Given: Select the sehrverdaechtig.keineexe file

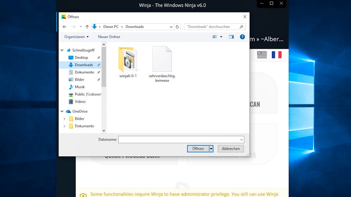Looking at the screenshot, I should point(162,64).
